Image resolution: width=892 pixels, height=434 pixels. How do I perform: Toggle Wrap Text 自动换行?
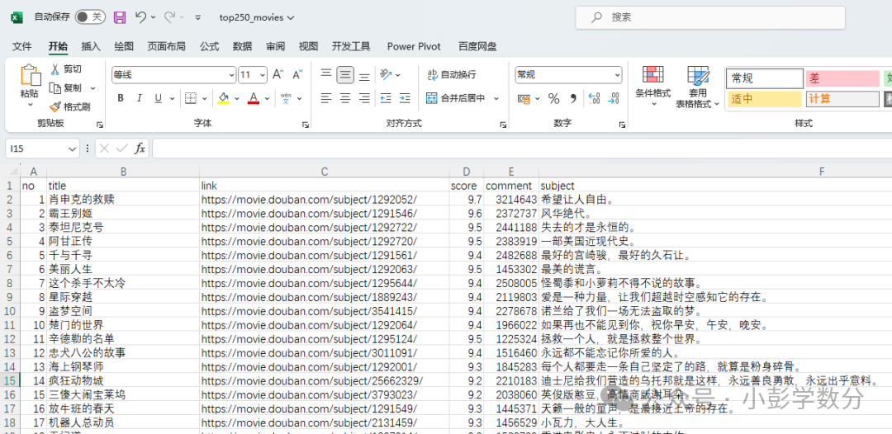(x=452, y=74)
